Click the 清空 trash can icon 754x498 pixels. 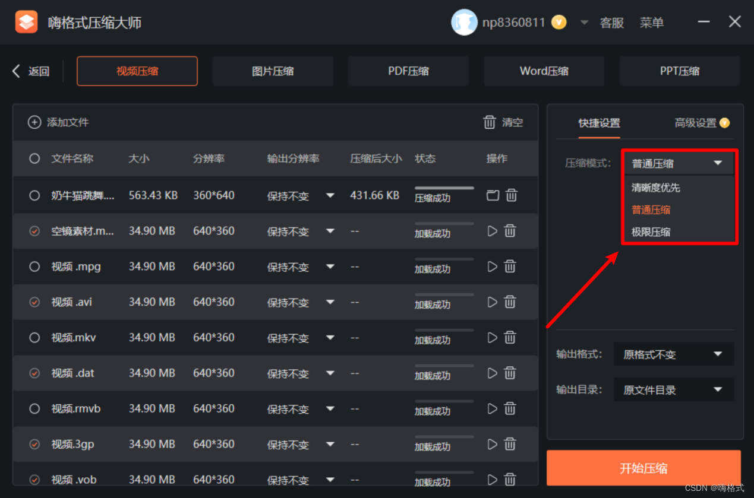coord(490,122)
